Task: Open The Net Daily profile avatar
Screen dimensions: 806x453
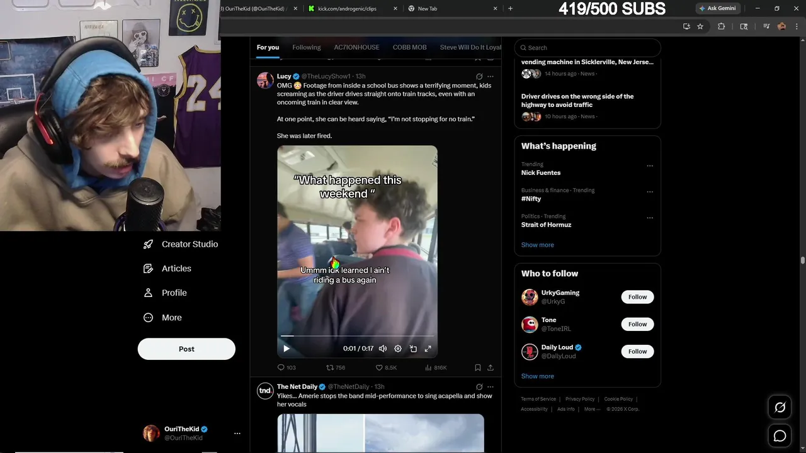Action: coord(265,391)
